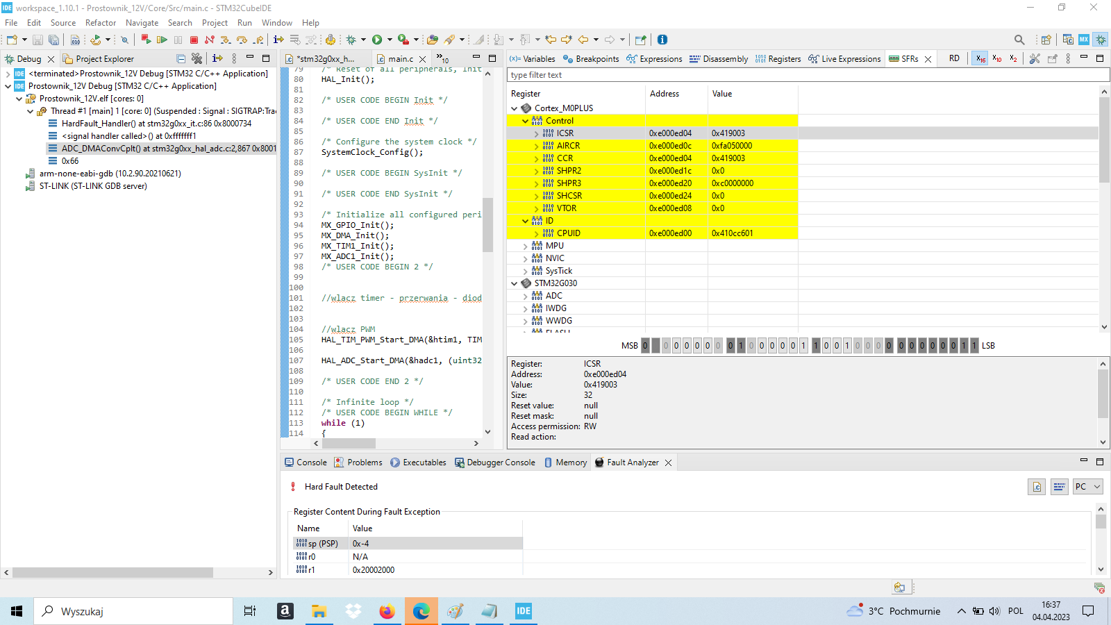Click the Step Into icon
1111x625 pixels.
pos(226,40)
